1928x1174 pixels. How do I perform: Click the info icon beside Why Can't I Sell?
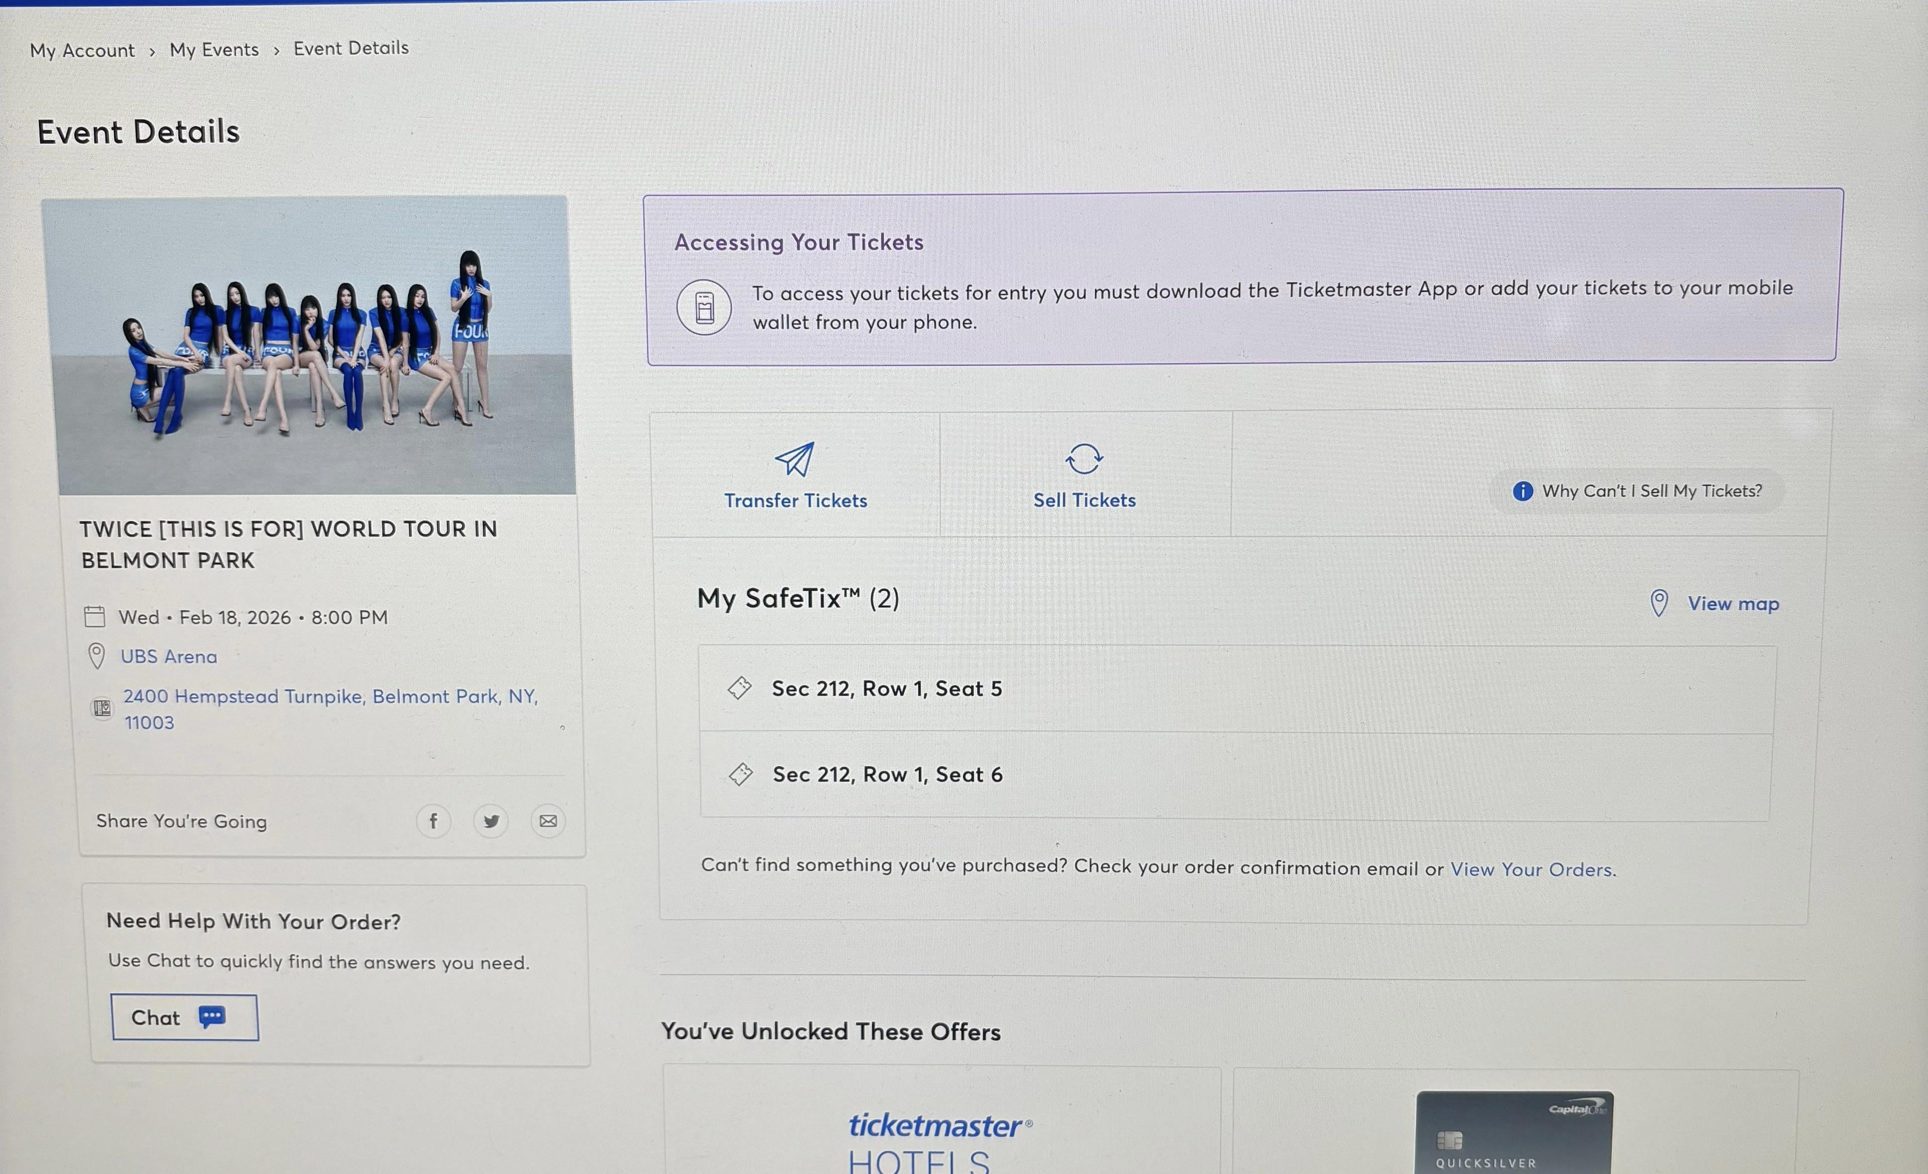click(1522, 491)
